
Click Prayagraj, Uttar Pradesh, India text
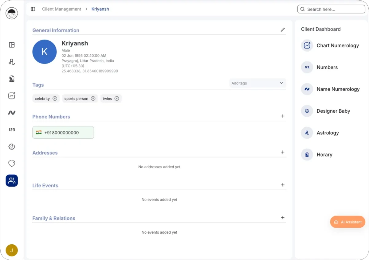pyautogui.click(x=88, y=61)
